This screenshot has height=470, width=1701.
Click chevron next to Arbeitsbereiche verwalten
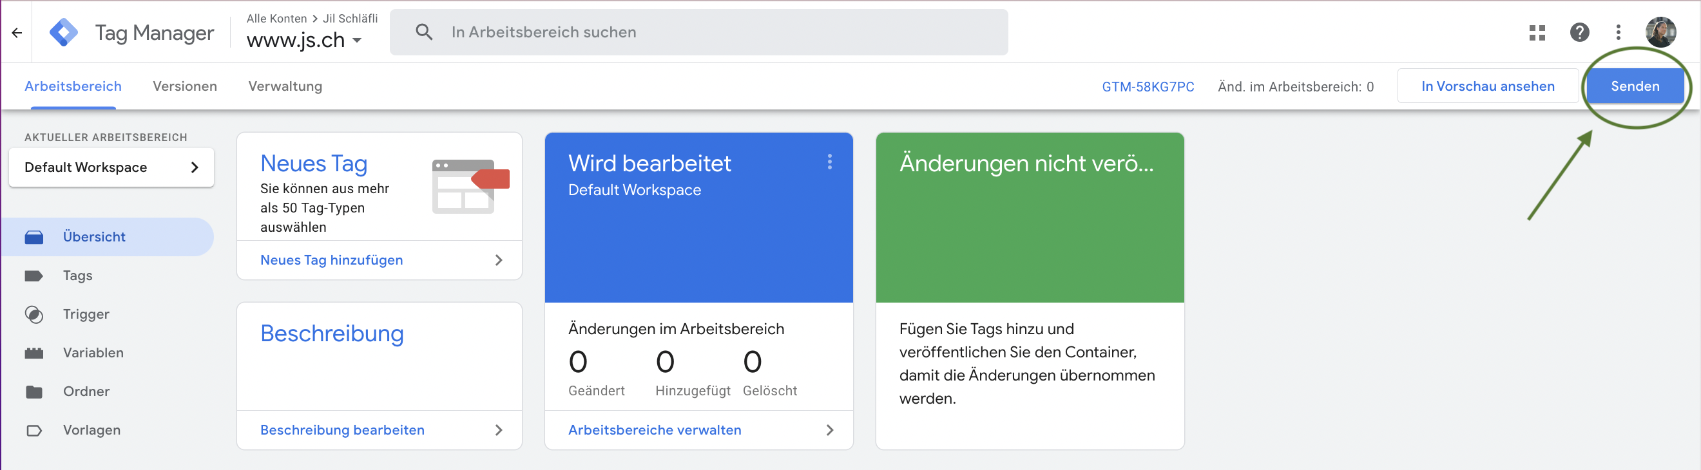point(829,430)
